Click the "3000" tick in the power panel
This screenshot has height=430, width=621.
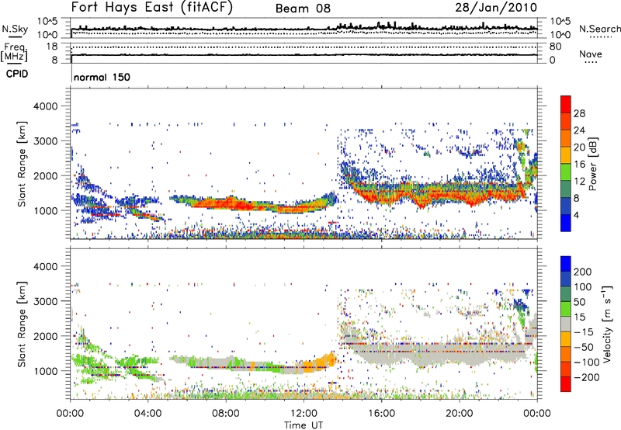(x=45, y=141)
